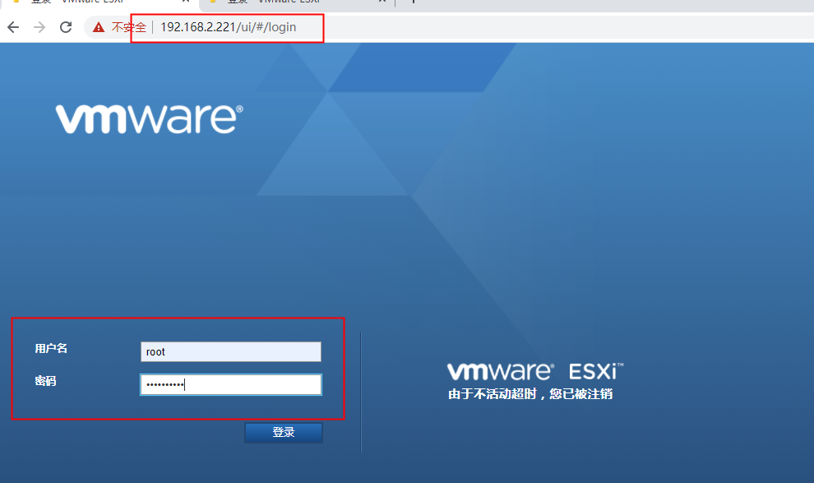Focus the password input field
This screenshot has height=483, width=814.
(231, 385)
